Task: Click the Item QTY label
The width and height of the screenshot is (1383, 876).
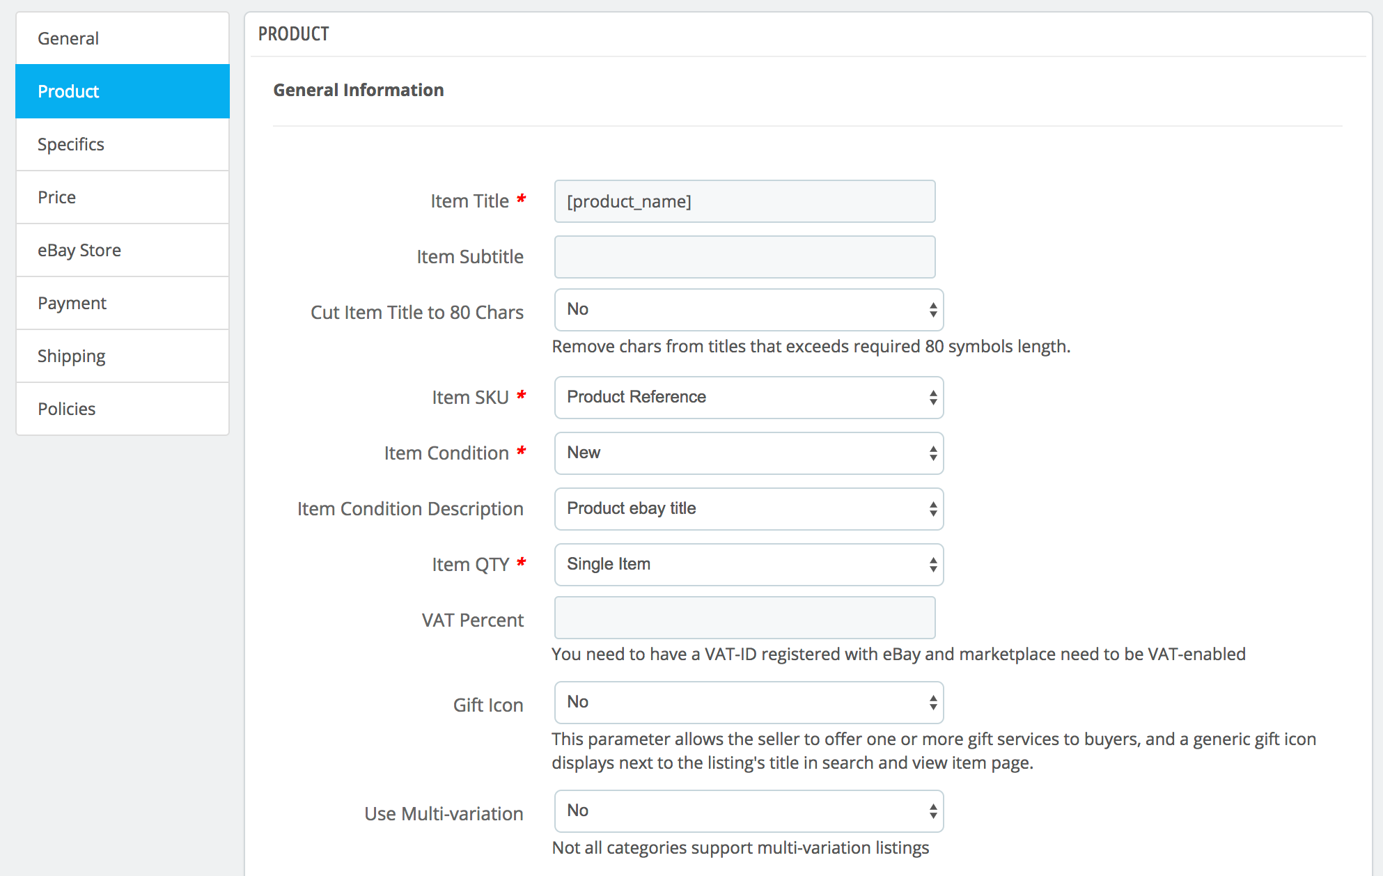Action: (x=470, y=565)
